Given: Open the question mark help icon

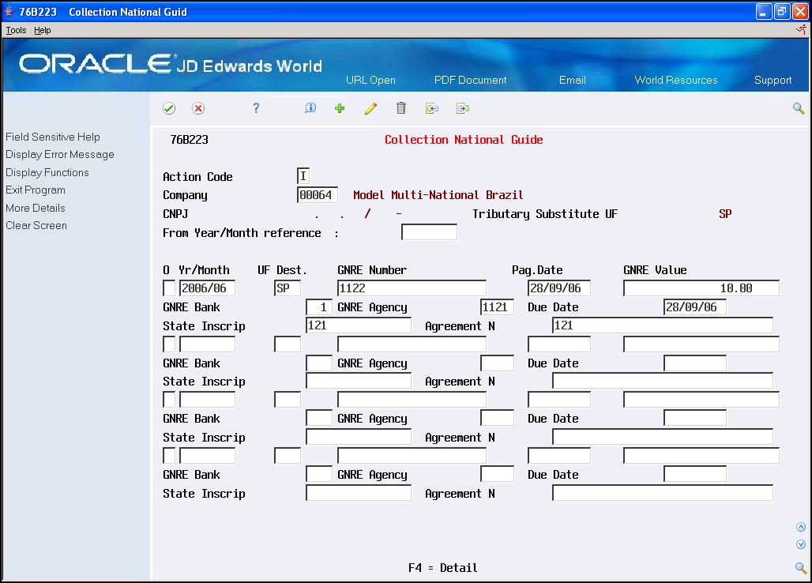Looking at the screenshot, I should tap(256, 107).
